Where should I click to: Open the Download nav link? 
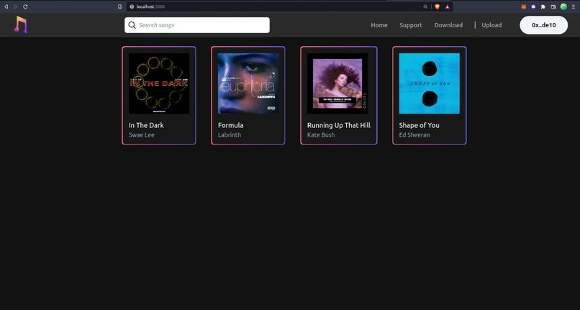(x=448, y=25)
